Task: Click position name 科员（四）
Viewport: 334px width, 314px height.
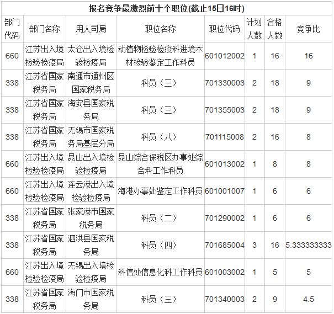Action: point(158,245)
